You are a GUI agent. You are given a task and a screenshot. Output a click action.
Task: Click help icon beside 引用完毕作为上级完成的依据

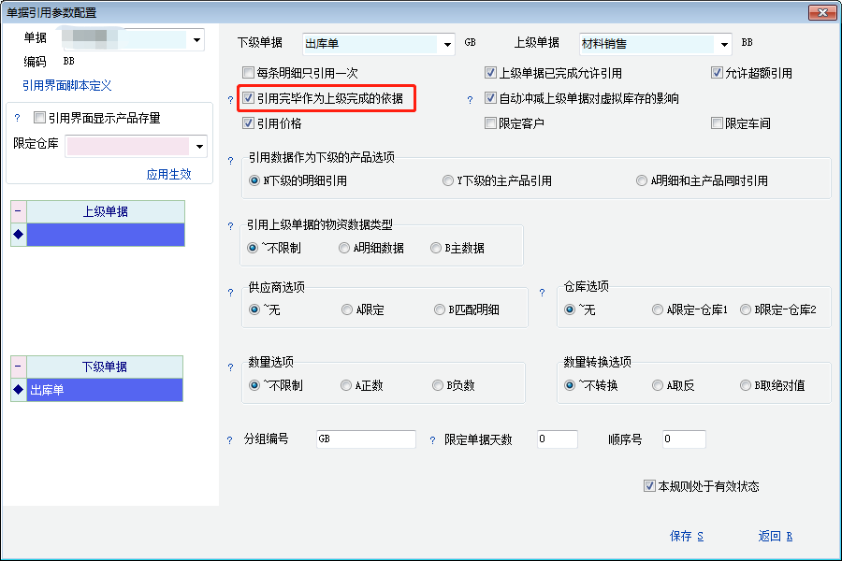(231, 99)
